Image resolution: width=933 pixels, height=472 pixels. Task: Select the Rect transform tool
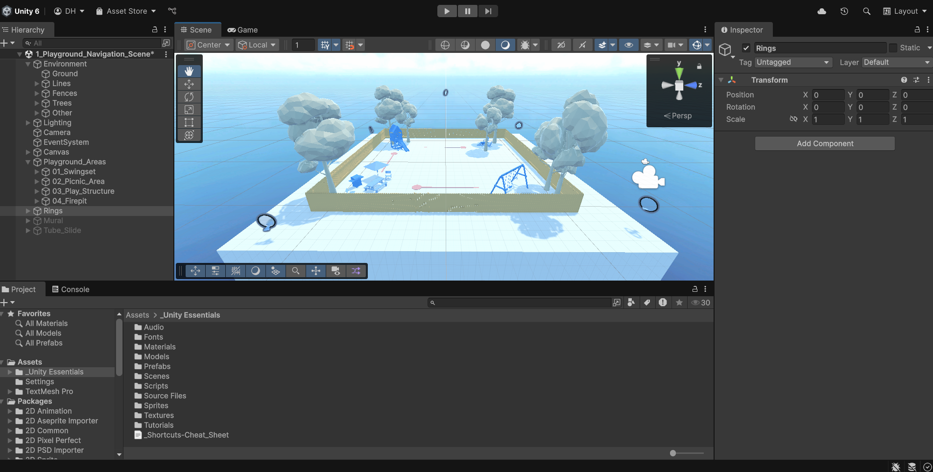(x=189, y=122)
